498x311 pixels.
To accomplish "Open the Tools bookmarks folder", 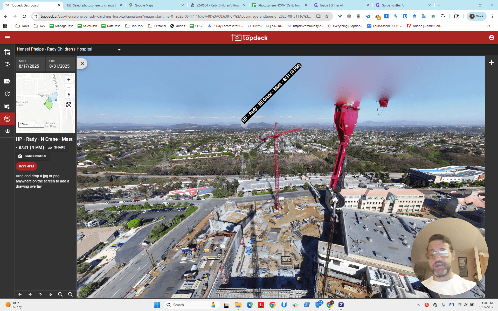I will click(x=22, y=26).
